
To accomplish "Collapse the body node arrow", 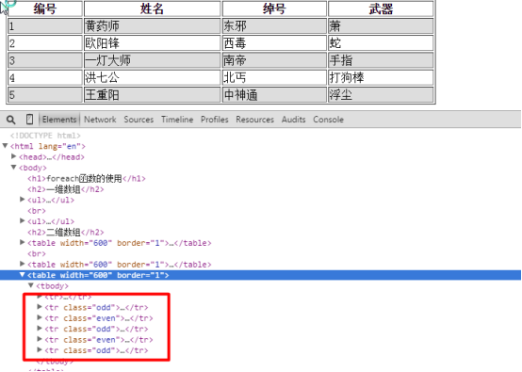I will 13,167.
